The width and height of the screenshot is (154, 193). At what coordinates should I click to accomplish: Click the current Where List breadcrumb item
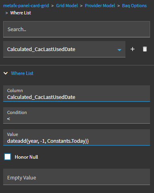point(21,13)
